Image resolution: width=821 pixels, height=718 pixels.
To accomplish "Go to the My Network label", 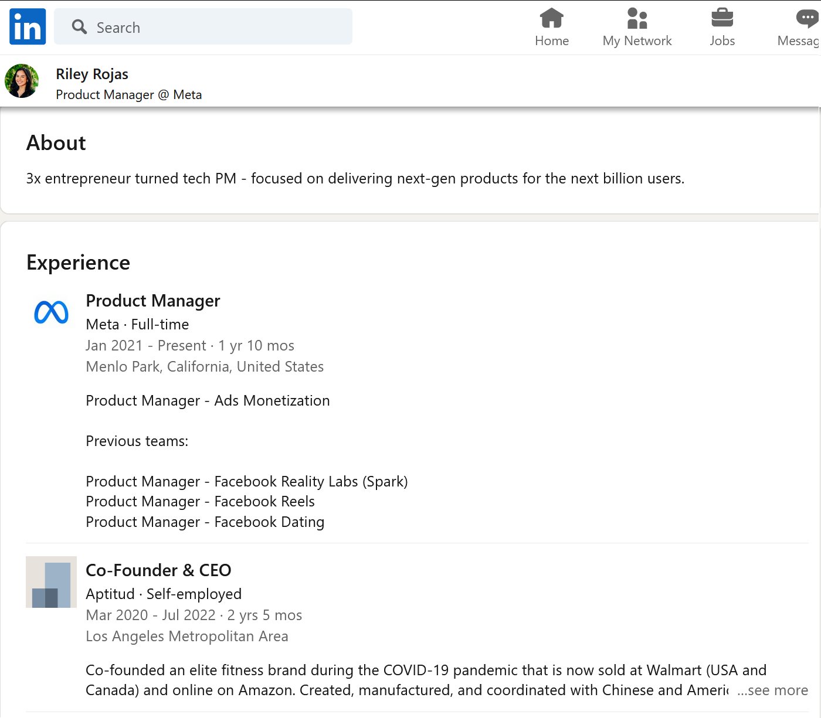I will [637, 41].
